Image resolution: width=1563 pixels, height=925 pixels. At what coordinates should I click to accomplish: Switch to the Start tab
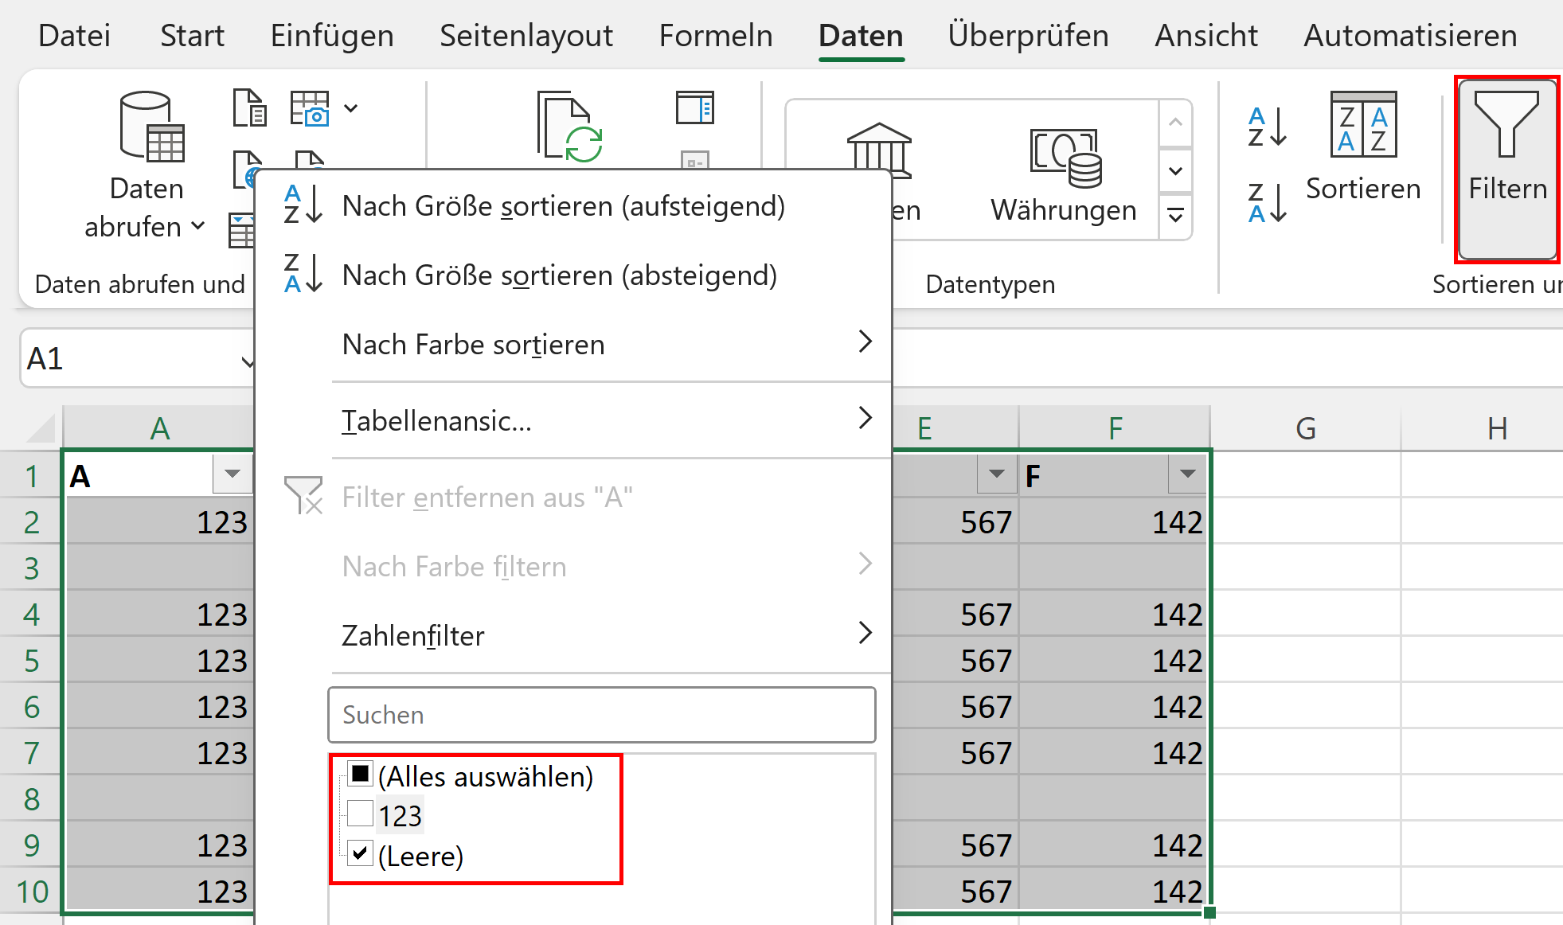[192, 36]
